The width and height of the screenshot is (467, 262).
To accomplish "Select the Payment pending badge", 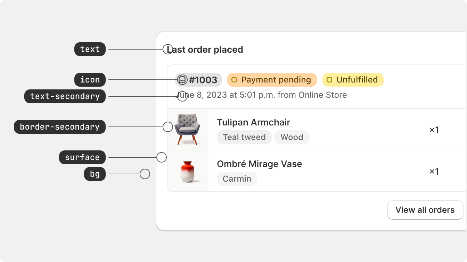I will pos(272,80).
